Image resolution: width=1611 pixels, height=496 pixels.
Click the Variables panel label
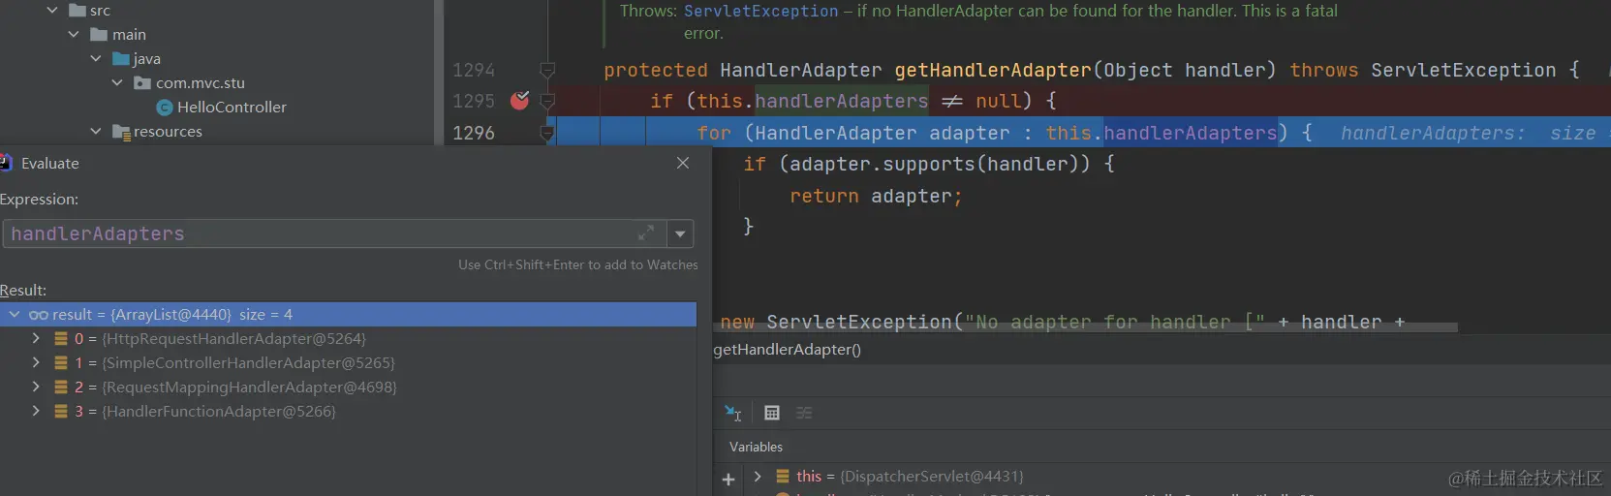(756, 447)
